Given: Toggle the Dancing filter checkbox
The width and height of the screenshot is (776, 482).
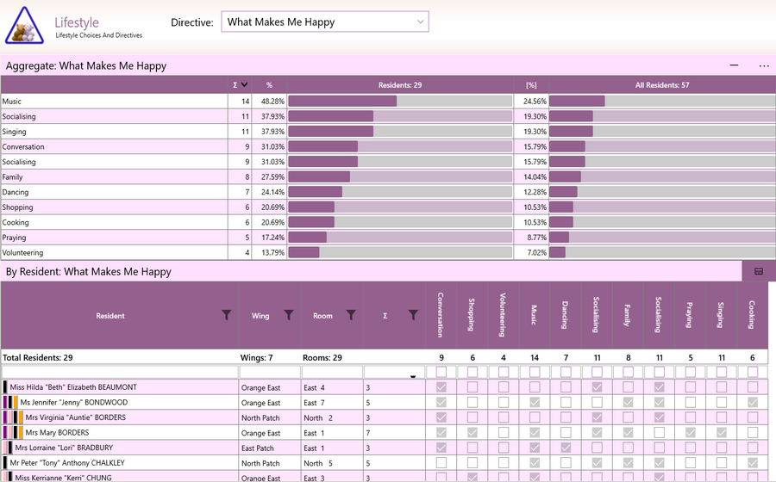Looking at the screenshot, I should [566, 372].
